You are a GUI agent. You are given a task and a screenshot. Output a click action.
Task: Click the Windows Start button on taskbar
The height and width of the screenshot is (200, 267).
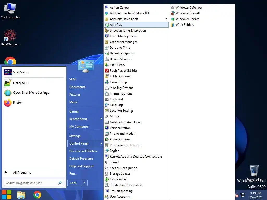tap(7, 195)
